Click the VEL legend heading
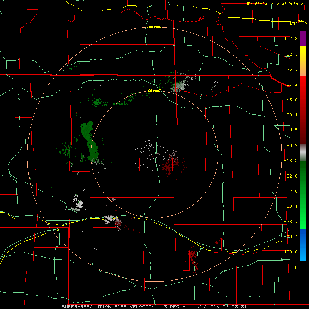The image size is (309, 309). [x=301, y=20]
